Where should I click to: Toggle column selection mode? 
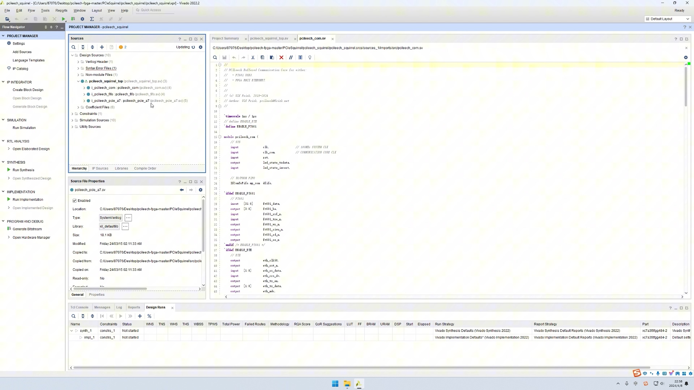click(300, 57)
